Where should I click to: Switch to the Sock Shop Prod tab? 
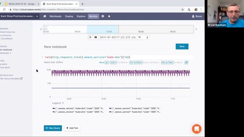coord(60,4)
